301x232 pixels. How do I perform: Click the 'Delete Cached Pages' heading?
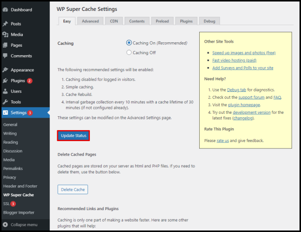77,155
